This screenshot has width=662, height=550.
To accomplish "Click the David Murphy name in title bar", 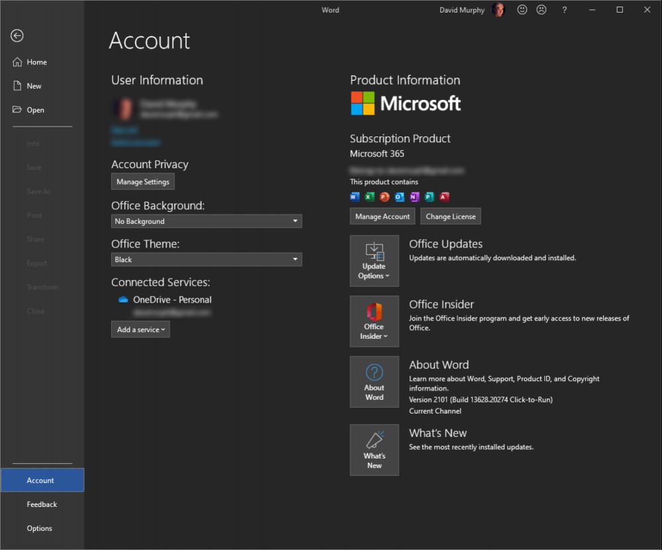I will tap(462, 10).
